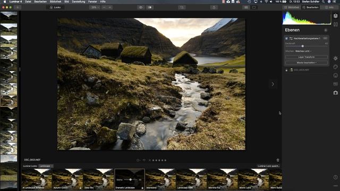Open the Pro tools icon
The width and height of the screenshot is (340, 191).
pyautogui.click(x=335, y=84)
